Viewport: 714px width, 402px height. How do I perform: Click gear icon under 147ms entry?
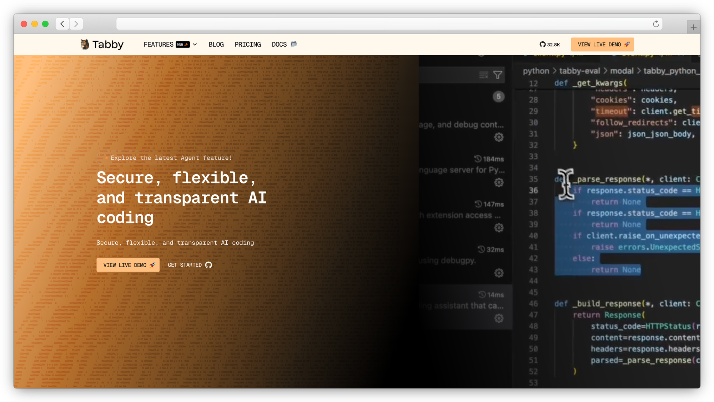[x=499, y=228]
